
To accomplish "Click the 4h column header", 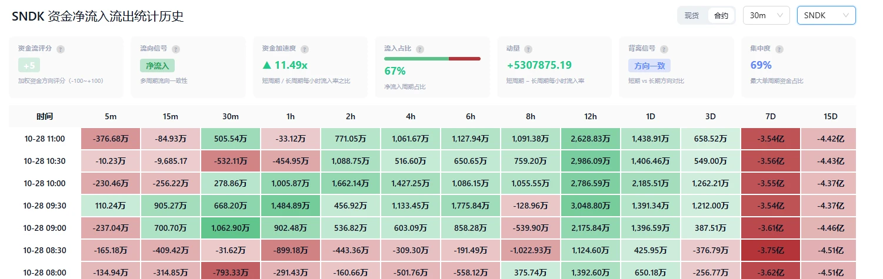I will click(411, 116).
